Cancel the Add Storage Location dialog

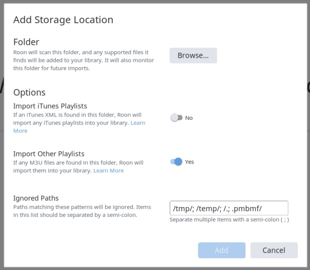pos(274,250)
